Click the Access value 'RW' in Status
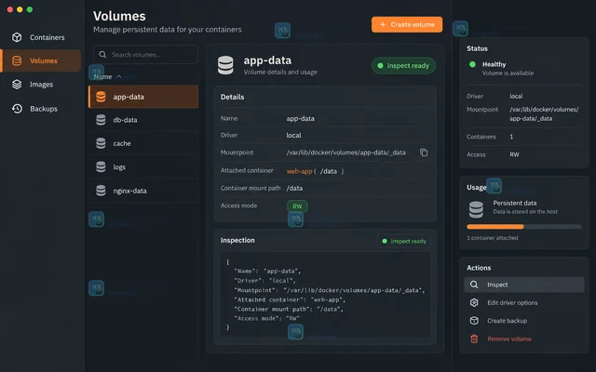The image size is (596, 372). tap(514, 154)
